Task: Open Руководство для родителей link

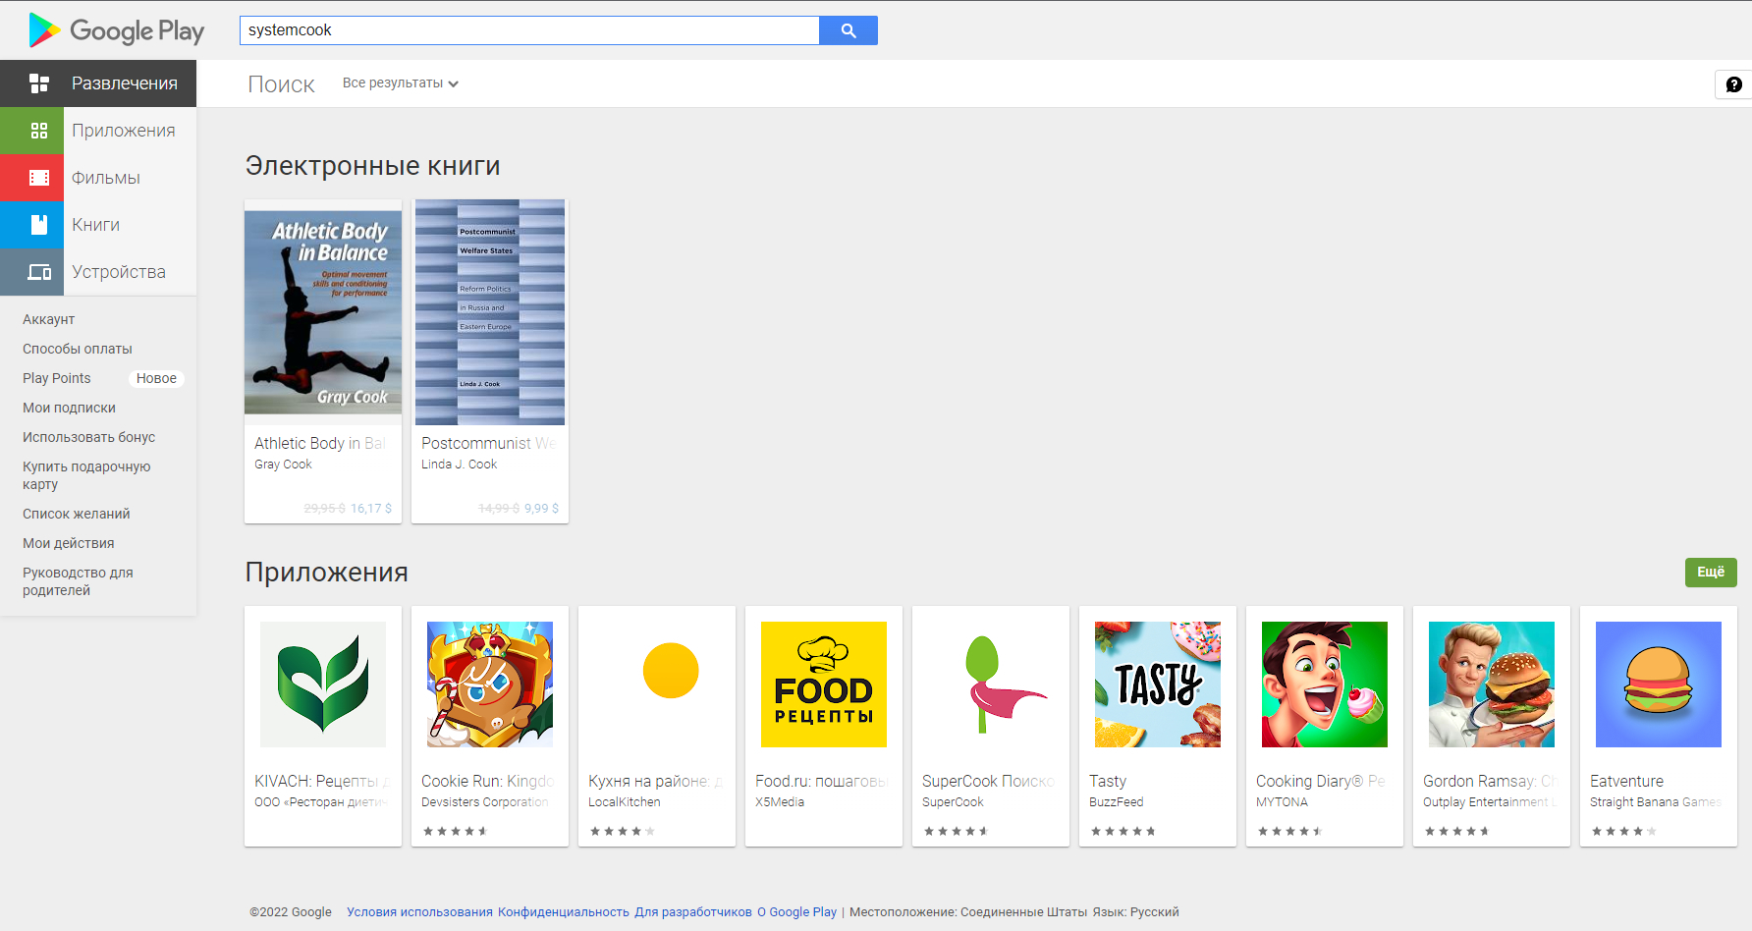Action: click(x=78, y=581)
